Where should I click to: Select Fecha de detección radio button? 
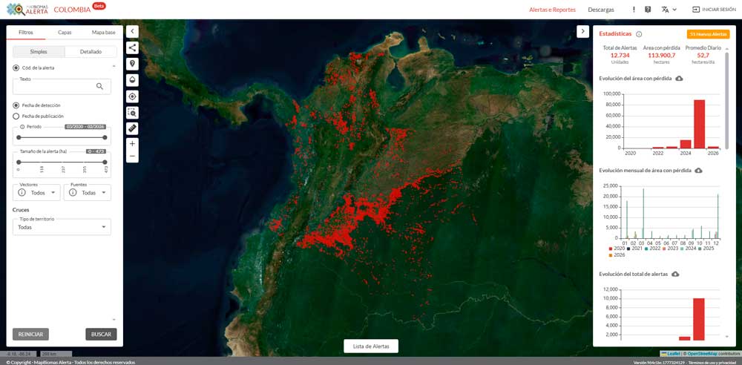tap(16, 105)
